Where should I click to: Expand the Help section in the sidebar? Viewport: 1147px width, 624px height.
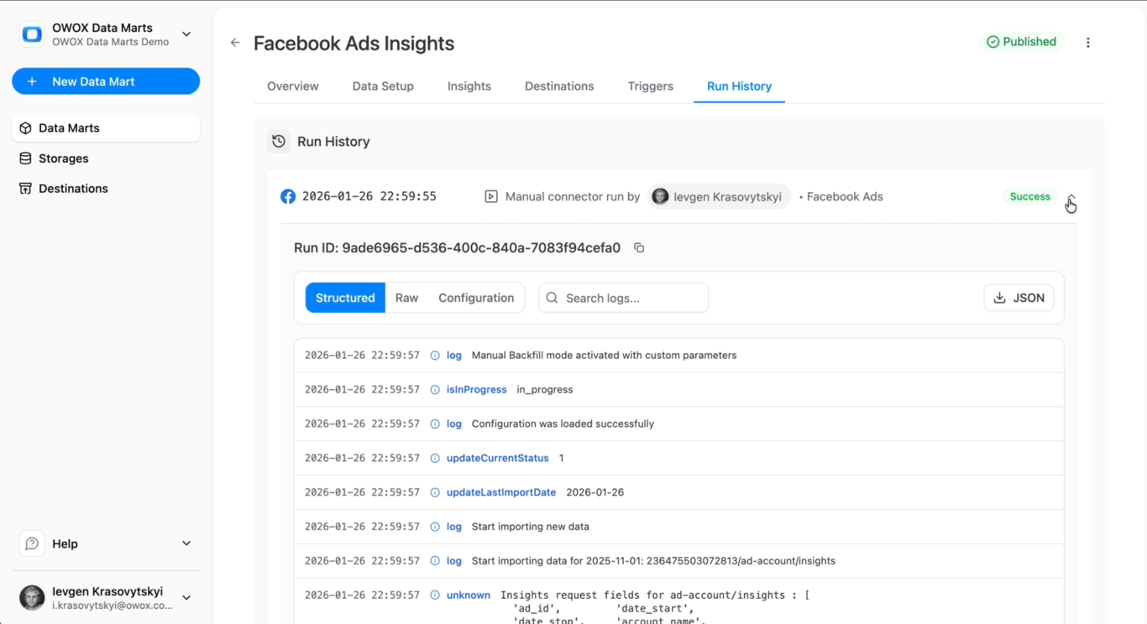pos(186,543)
